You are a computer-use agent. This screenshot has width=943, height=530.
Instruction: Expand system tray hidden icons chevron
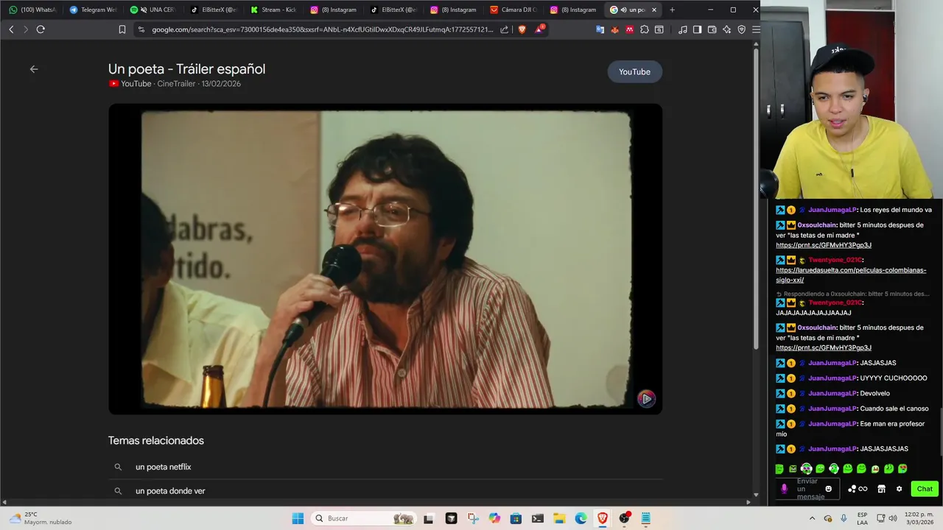tap(813, 518)
